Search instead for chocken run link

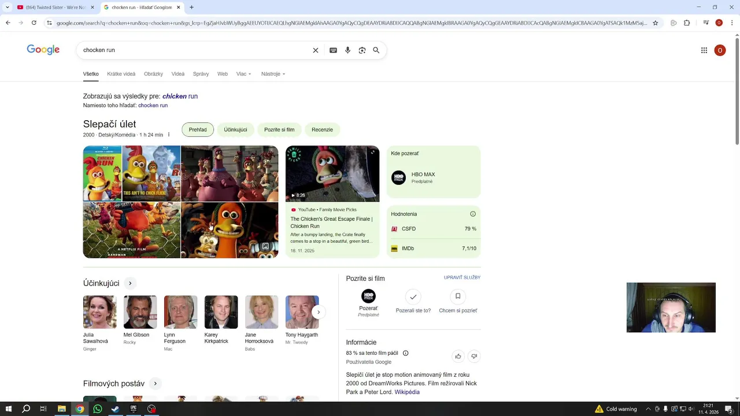pos(153,105)
